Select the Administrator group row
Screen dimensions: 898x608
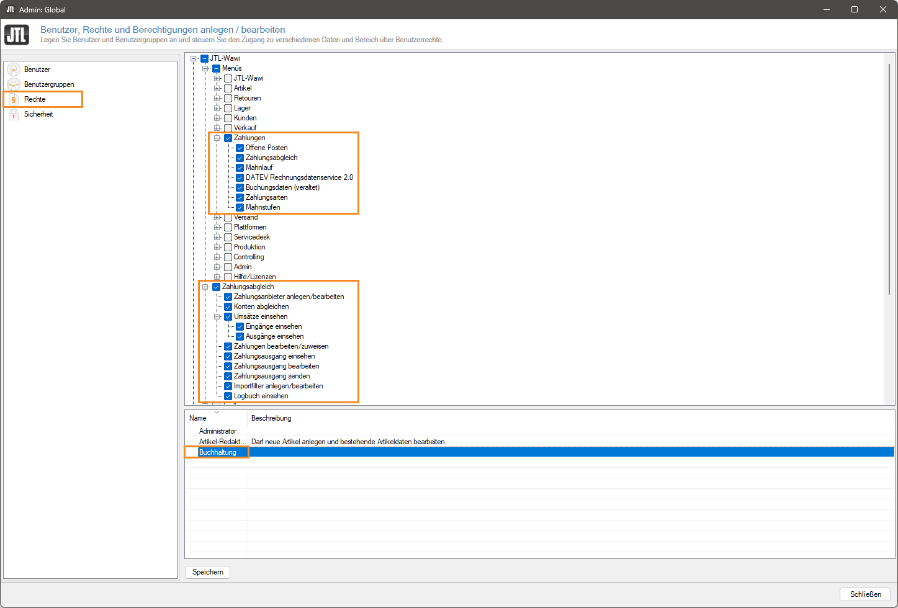(218, 431)
